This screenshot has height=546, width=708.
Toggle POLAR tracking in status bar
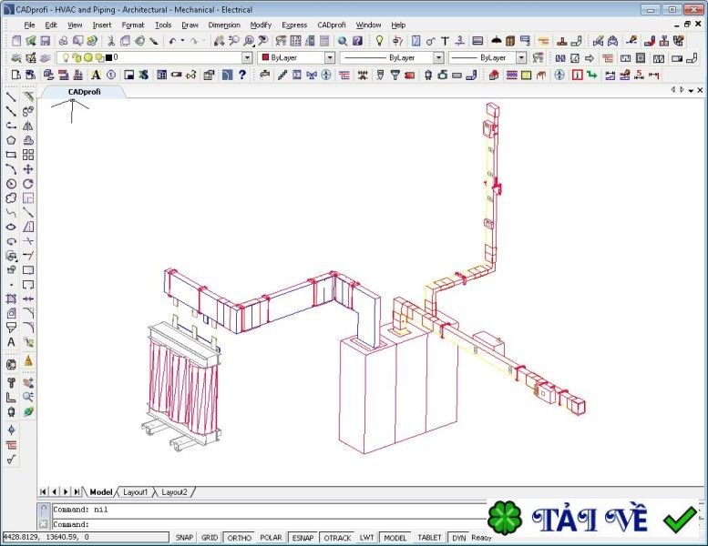[271, 538]
